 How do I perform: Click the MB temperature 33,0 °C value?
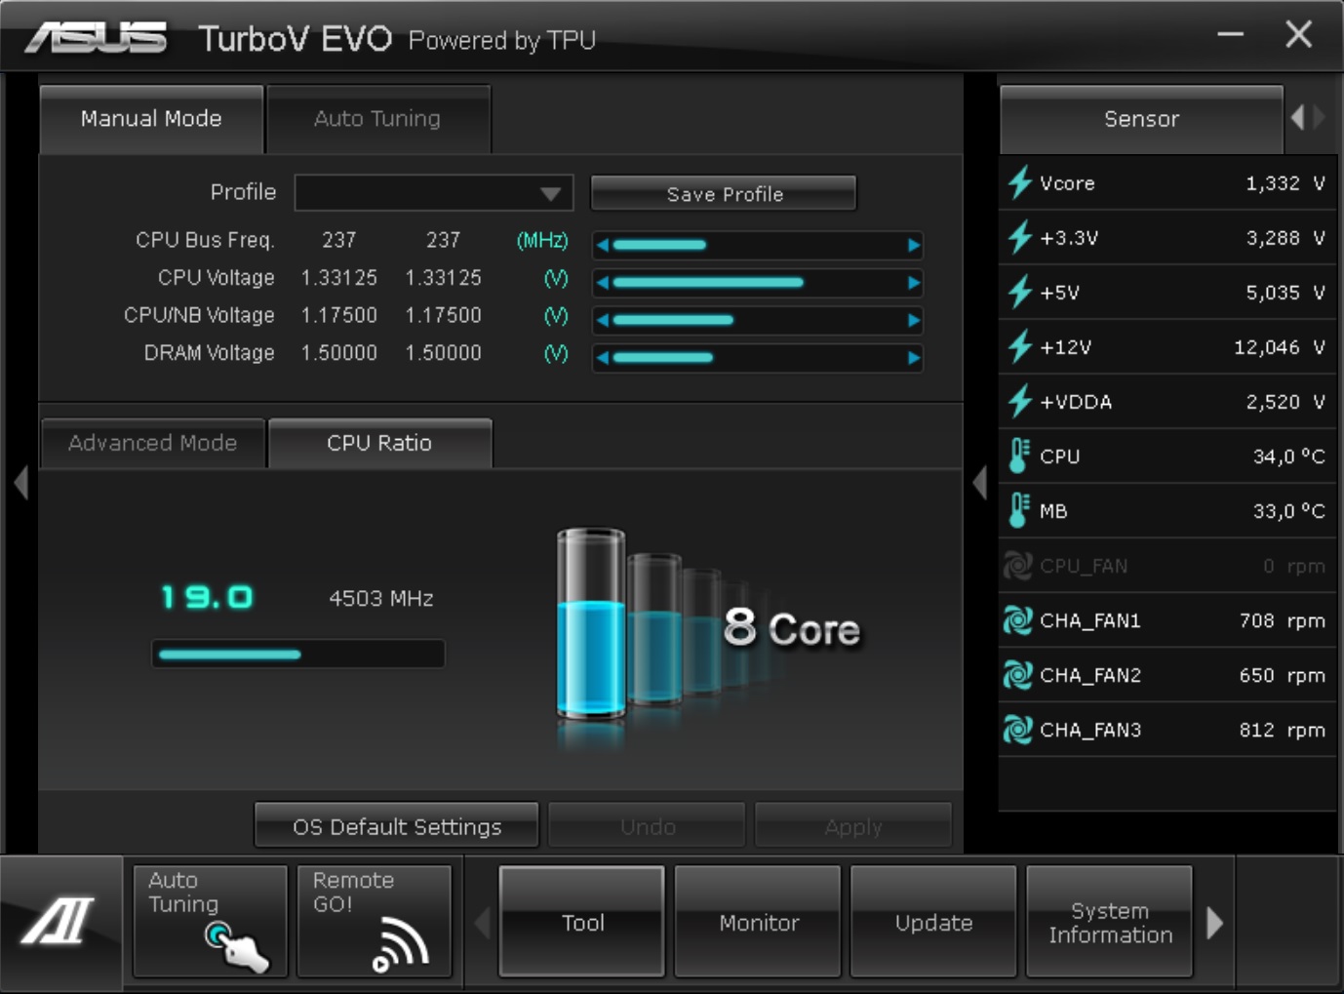(1288, 511)
